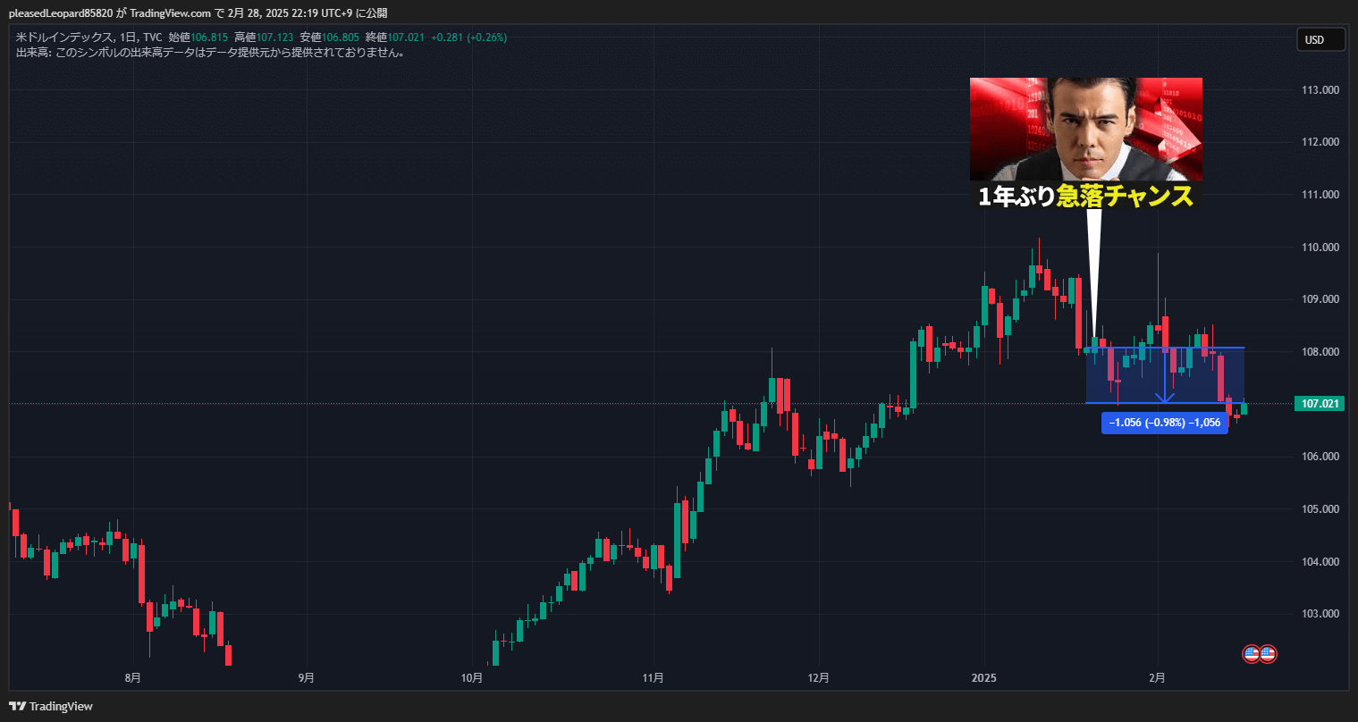Click the TradingView logo at bottom left
The image size is (1358, 722).
(x=51, y=706)
